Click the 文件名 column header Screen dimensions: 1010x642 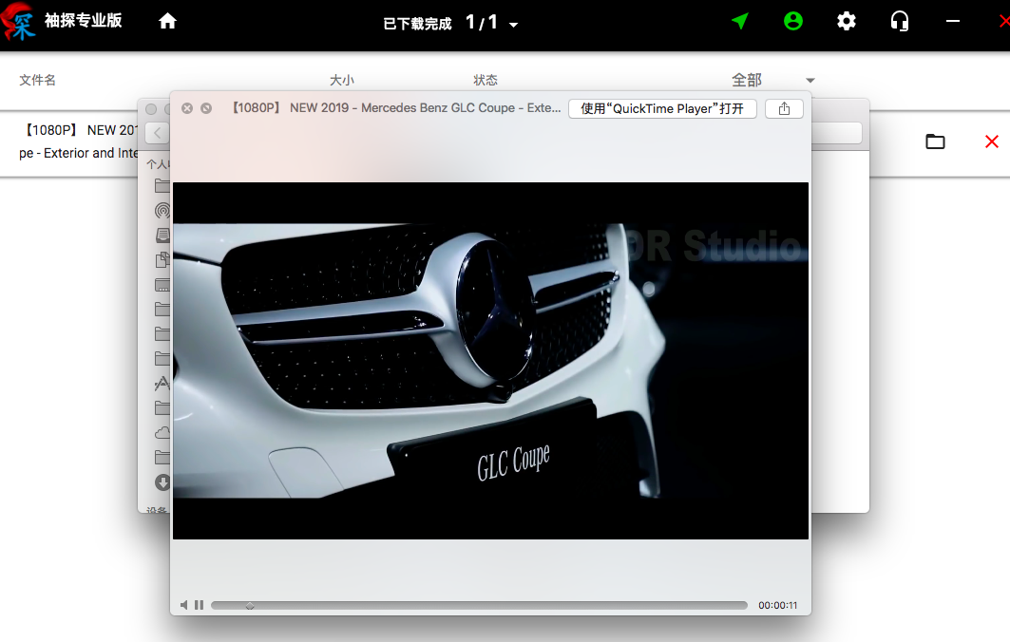37,80
